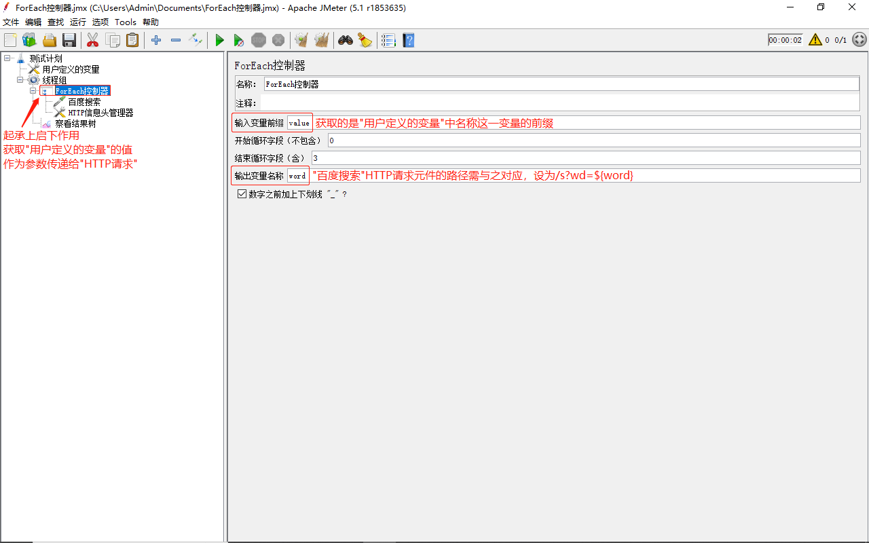Click the 输入变量前缀 field with value
869x543 pixels.
coord(574,123)
